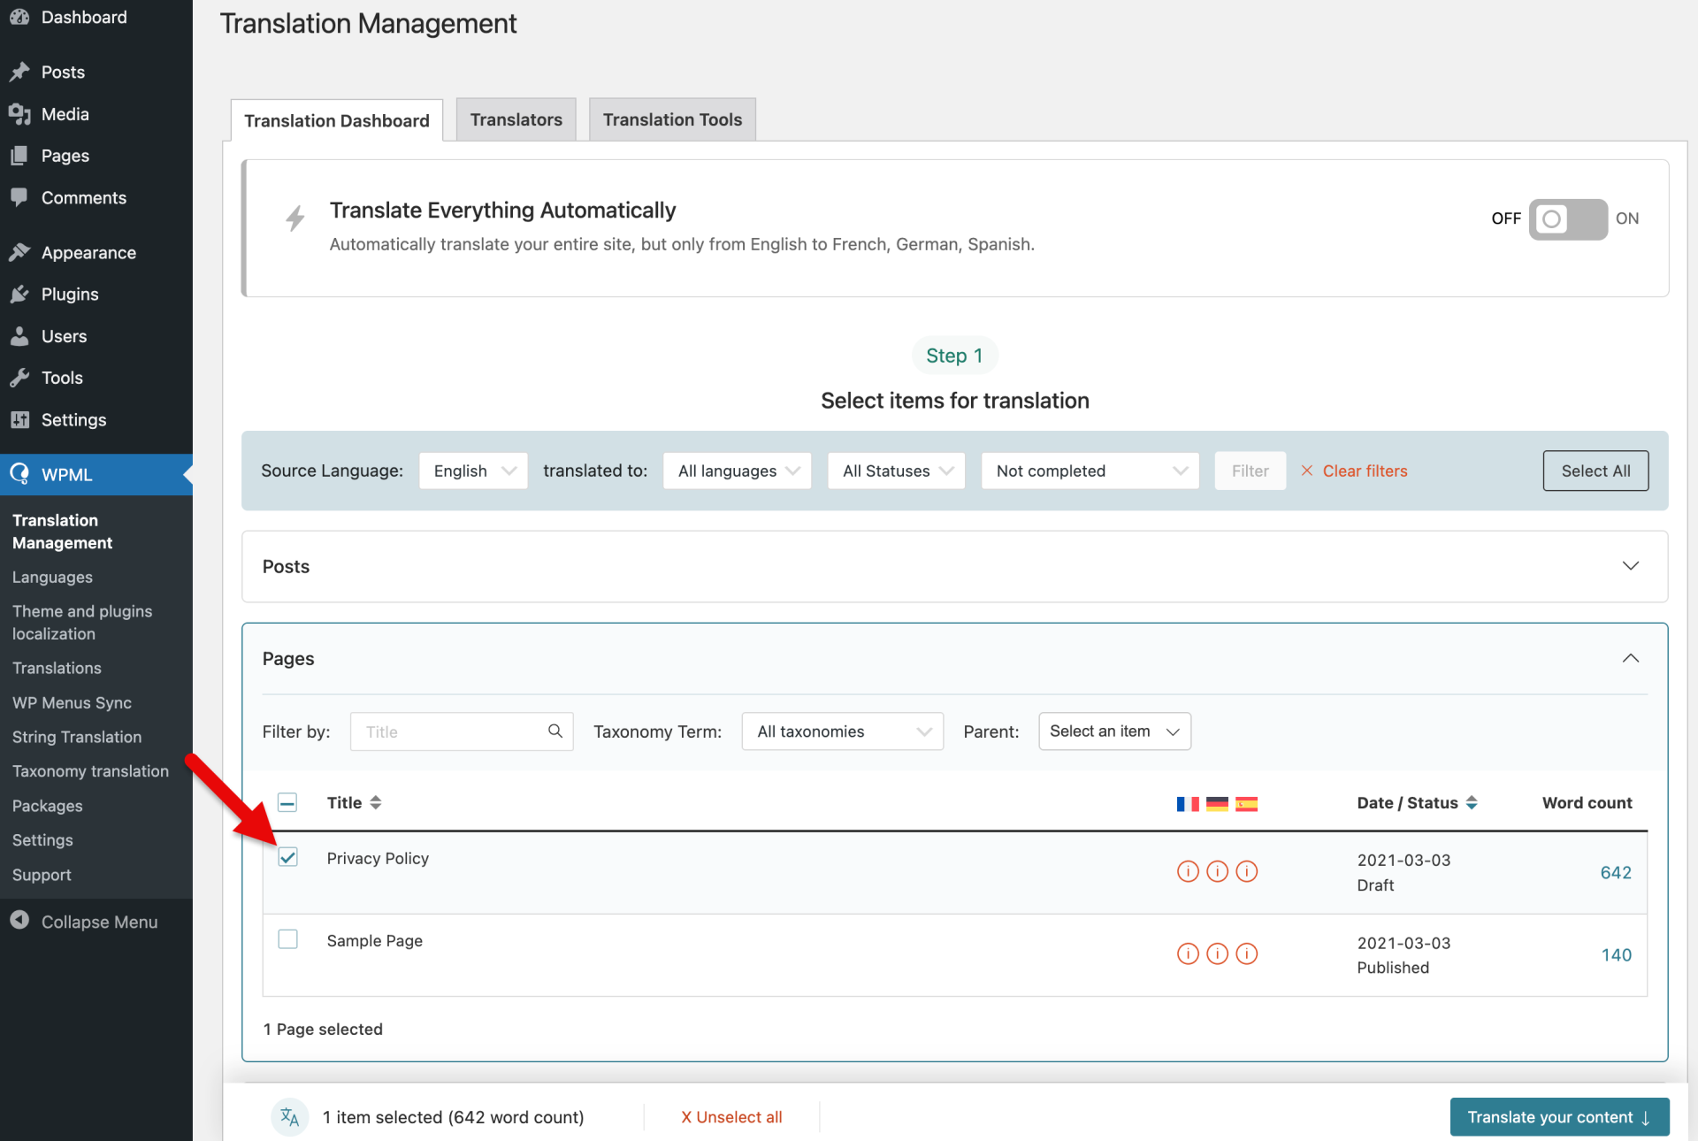
Task: Sort by Date / Status arrows
Action: (1472, 802)
